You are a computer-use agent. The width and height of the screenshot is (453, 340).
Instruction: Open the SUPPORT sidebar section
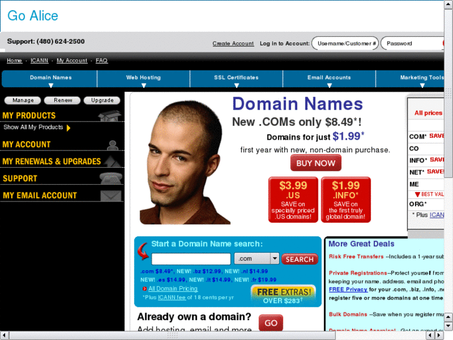pos(20,178)
